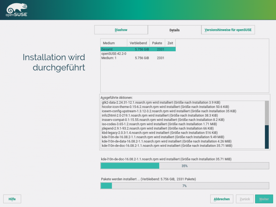
Task: Click the kde-l10n-de-data log entry
Action: pos(166,141)
